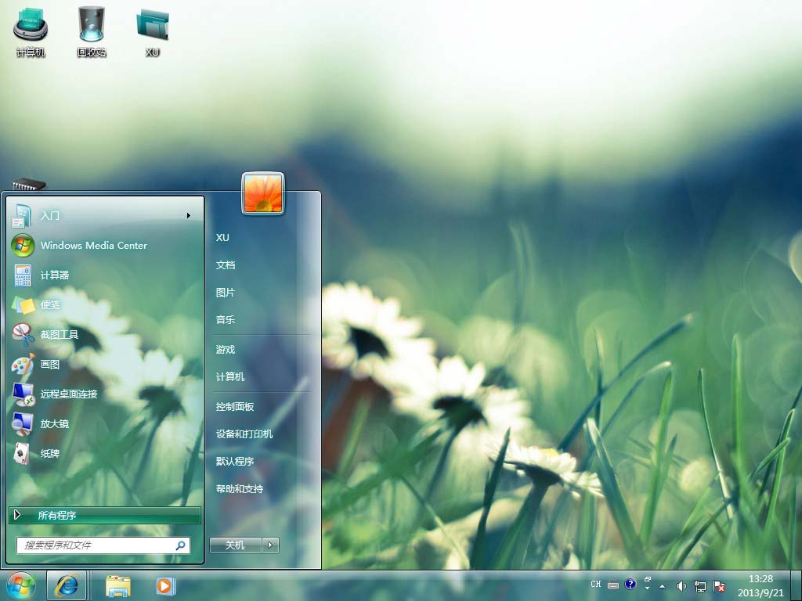
Task: Launch Remote Desktop Connection (远程桌面连接)
Action: click(69, 394)
